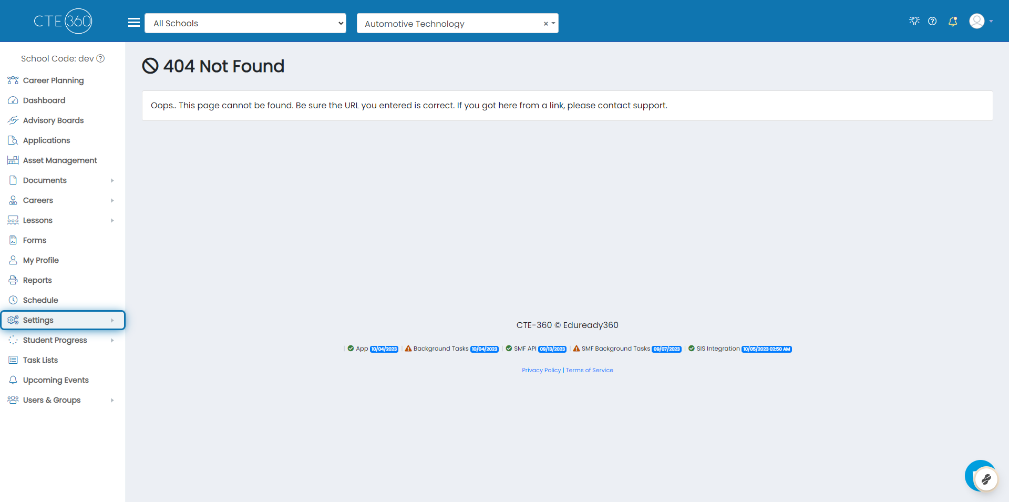1009x502 pixels.
Task: Open the user avatar menu
Action: [981, 21]
